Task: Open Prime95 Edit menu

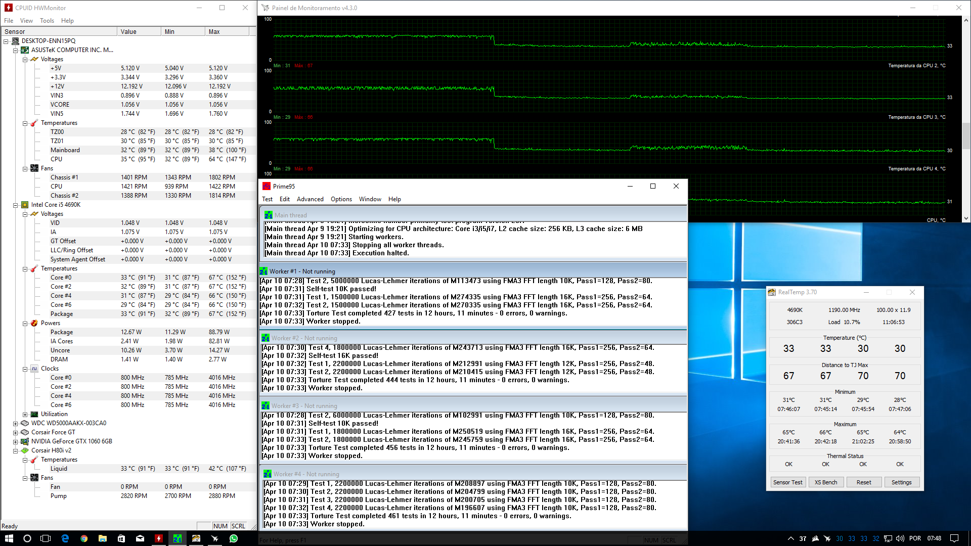Action: tap(285, 199)
